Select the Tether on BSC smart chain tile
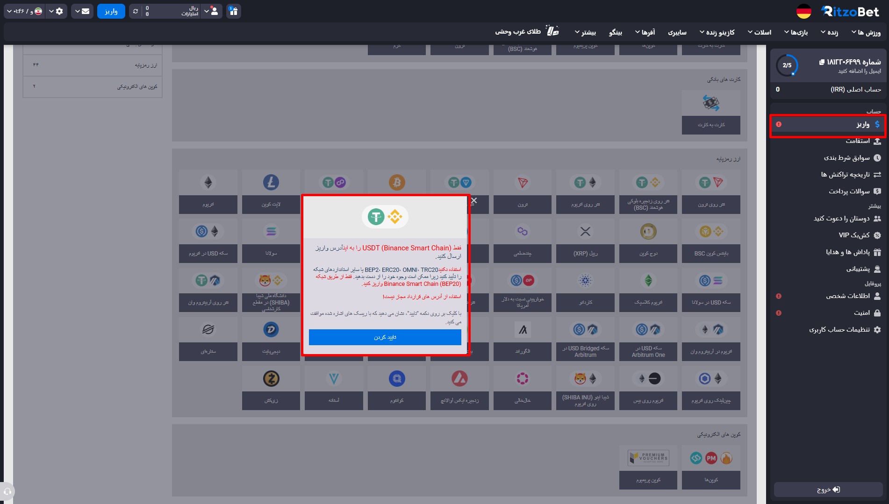Image resolution: width=889 pixels, height=504 pixels. [648, 192]
